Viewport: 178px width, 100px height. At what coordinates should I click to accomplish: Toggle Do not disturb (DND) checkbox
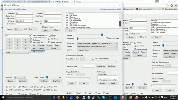(x=31, y=38)
